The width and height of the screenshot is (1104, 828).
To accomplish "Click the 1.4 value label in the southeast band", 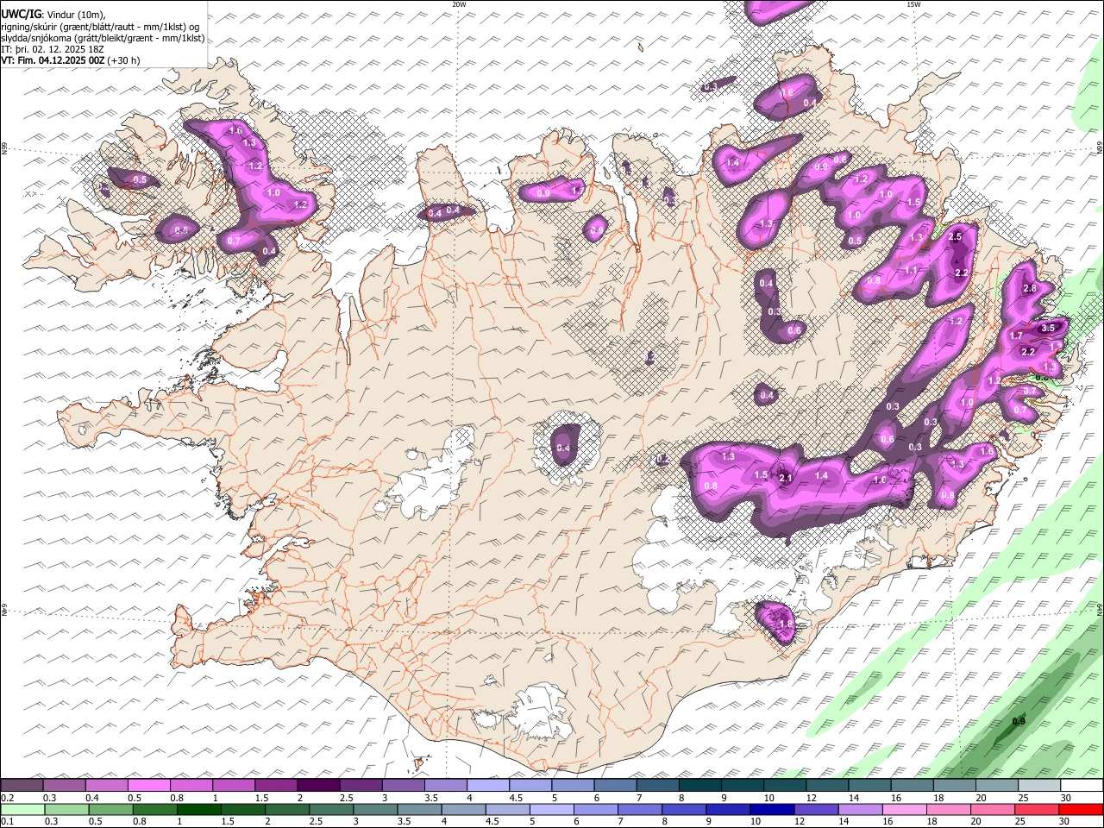I will pyautogui.click(x=821, y=475).
